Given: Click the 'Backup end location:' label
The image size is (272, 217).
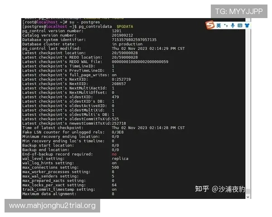Looking at the screenshot, I should [x=46, y=150].
